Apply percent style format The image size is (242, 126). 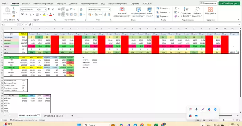point(96,14)
